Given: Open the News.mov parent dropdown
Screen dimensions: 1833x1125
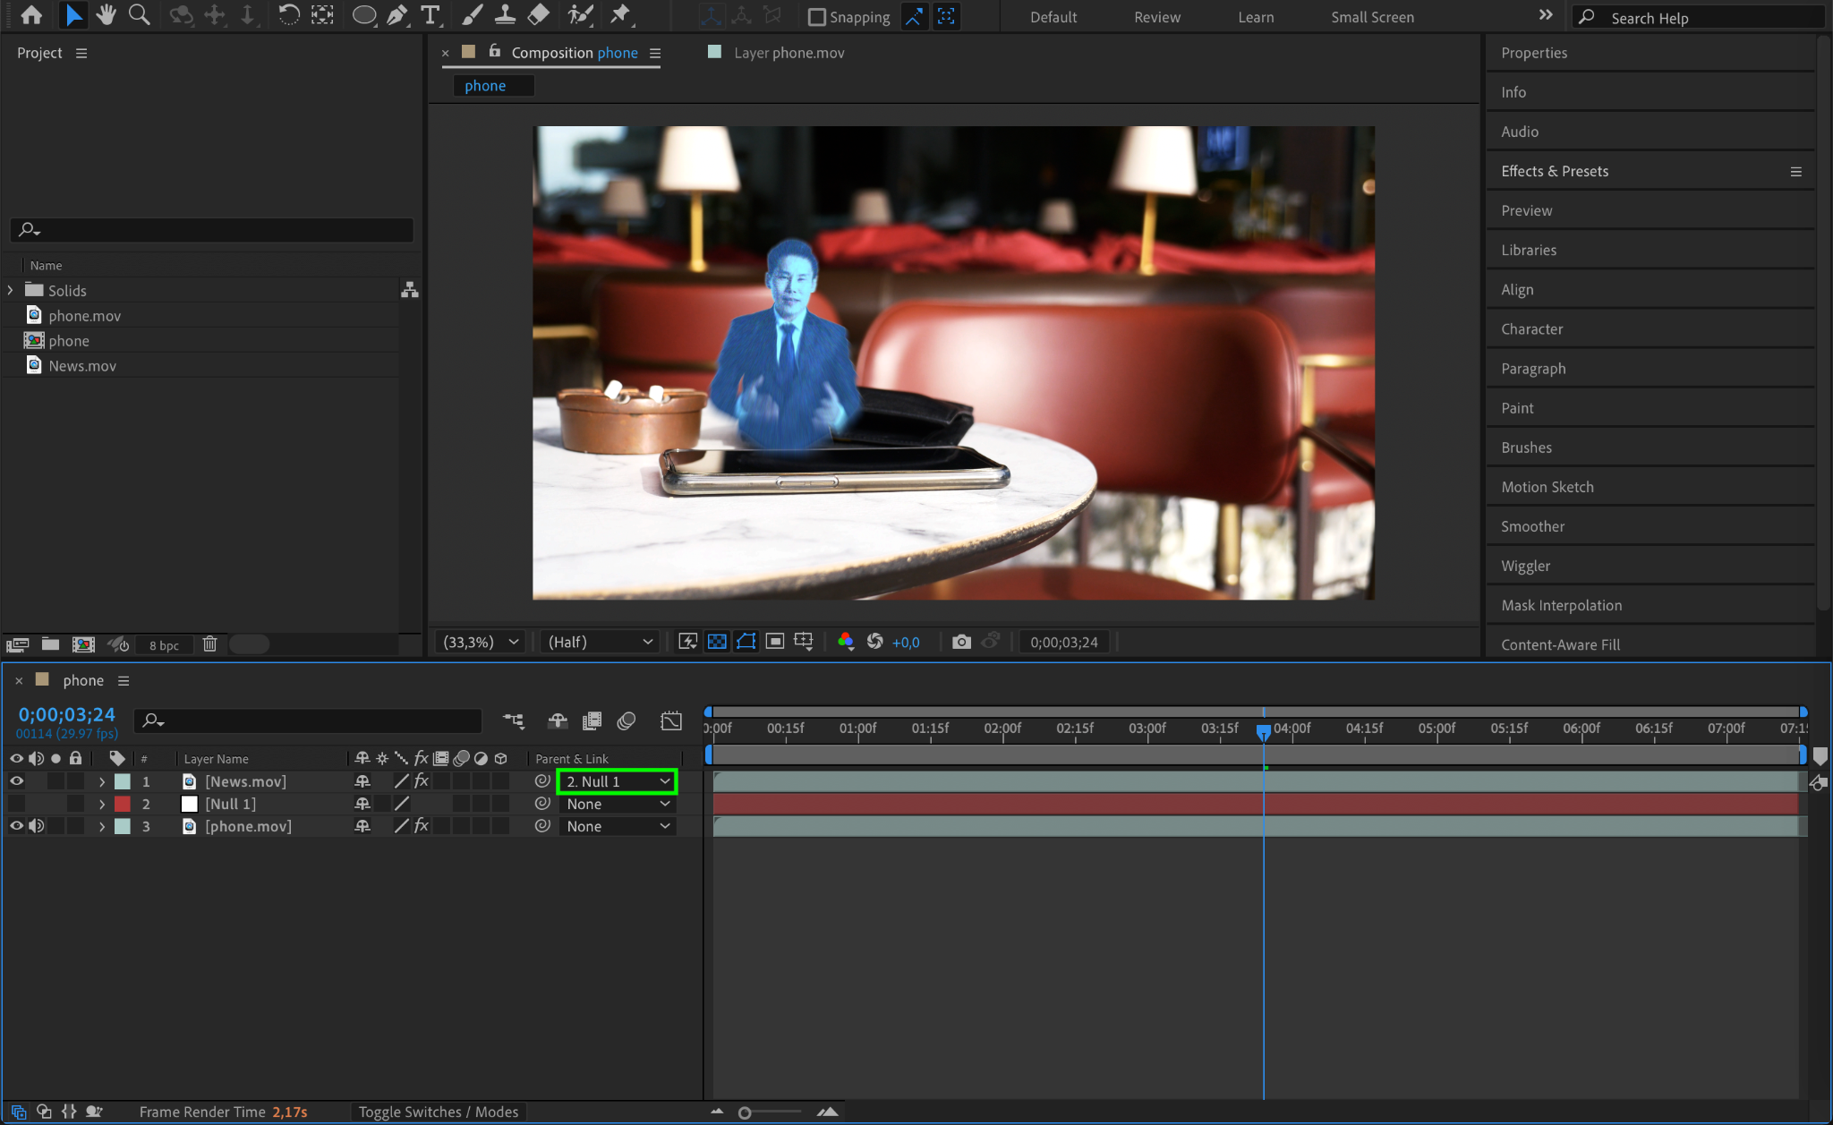Looking at the screenshot, I should pos(617,781).
